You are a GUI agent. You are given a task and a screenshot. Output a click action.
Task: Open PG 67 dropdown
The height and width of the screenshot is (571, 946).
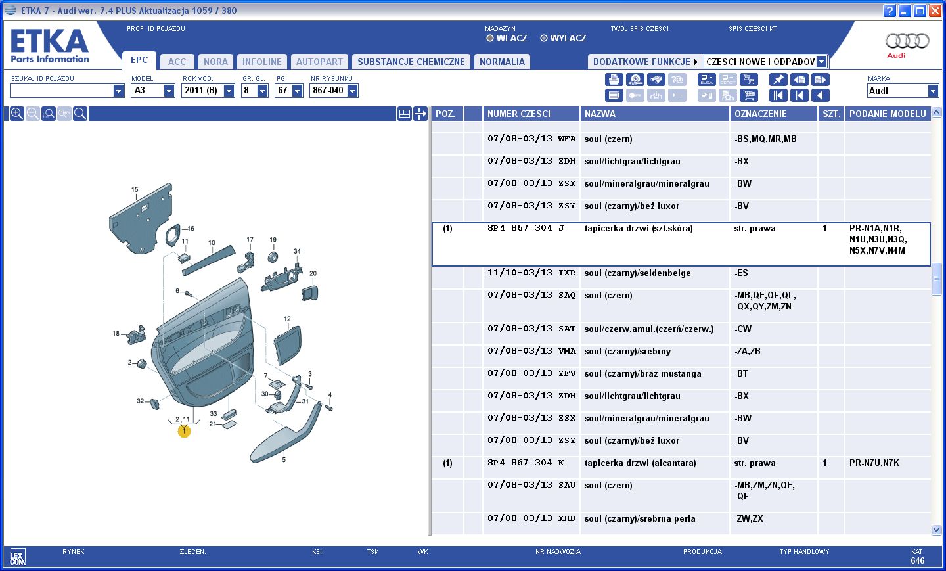[x=298, y=91]
